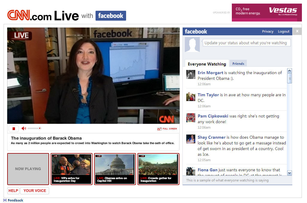
Task: Watch Crowds gather for Inauguration stream
Action: (158, 169)
